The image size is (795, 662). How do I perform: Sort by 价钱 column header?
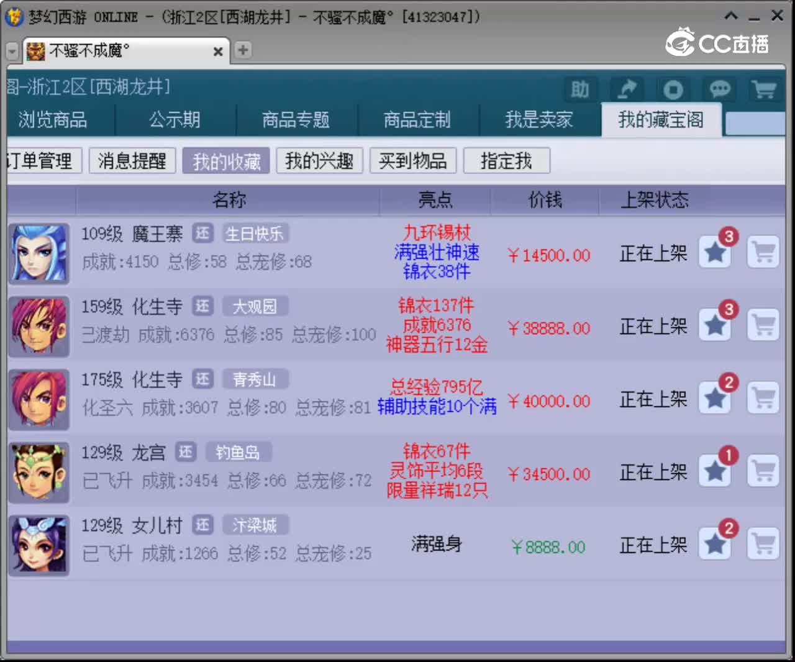(x=545, y=200)
